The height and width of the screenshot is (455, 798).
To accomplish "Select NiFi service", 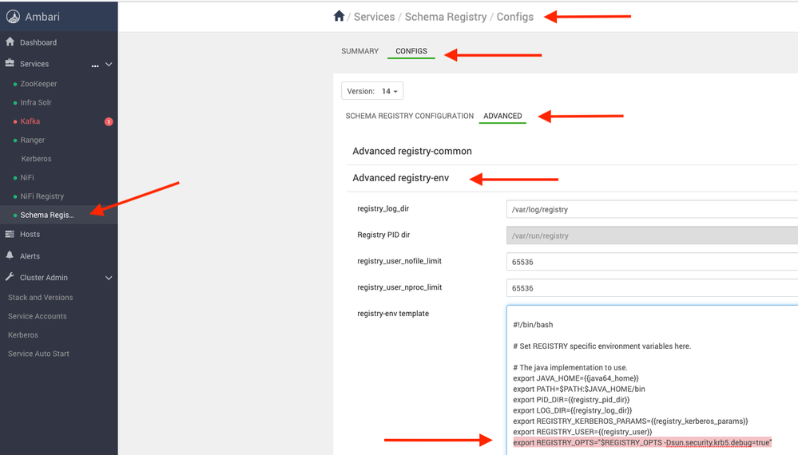I will 27,178.
